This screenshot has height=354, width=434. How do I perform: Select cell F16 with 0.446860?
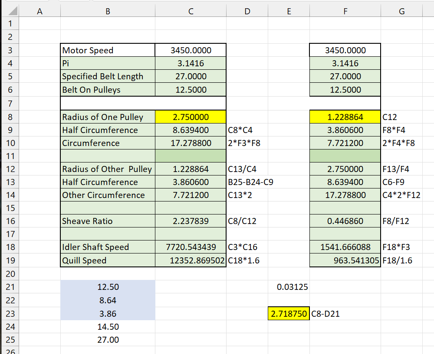tap(345, 221)
